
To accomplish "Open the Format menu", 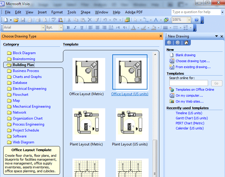I will [x=57, y=12].
